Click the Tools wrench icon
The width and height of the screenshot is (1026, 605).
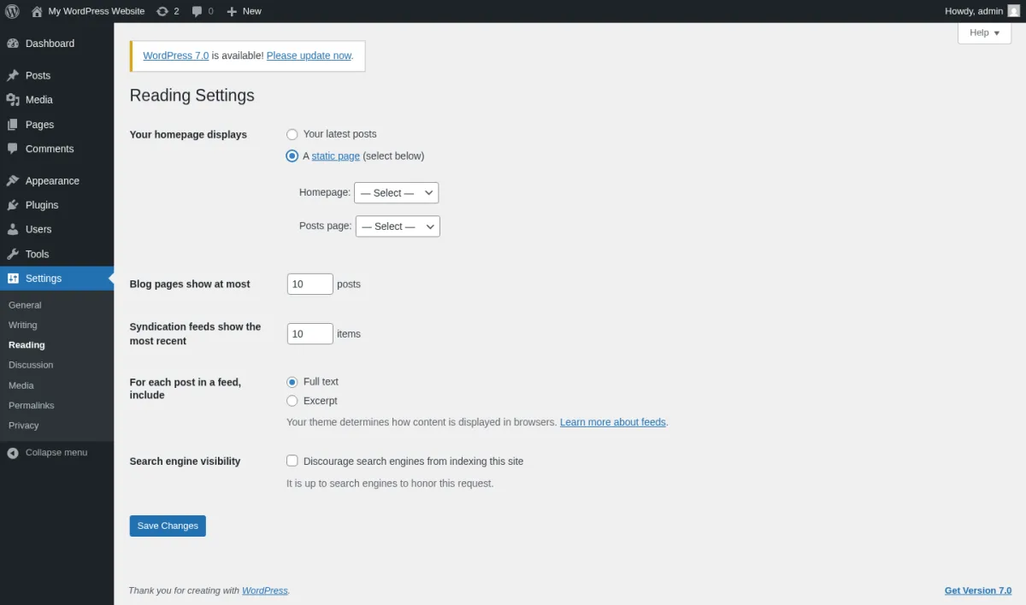pyautogui.click(x=13, y=255)
